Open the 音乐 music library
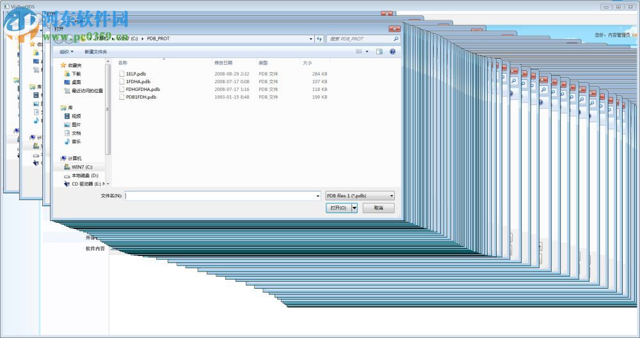Screen dimensions: 640x338 click(x=76, y=141)
